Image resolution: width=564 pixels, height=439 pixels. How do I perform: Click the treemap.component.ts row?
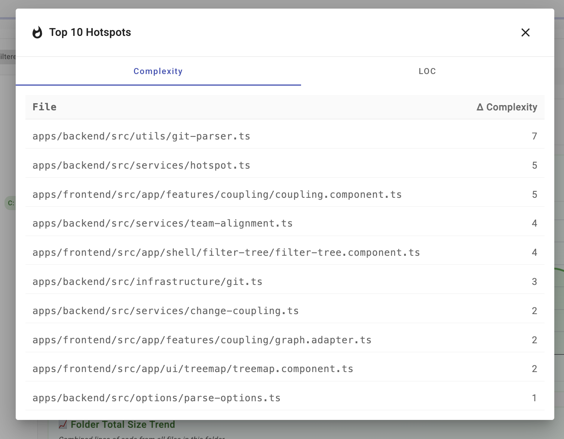[193, 369]
